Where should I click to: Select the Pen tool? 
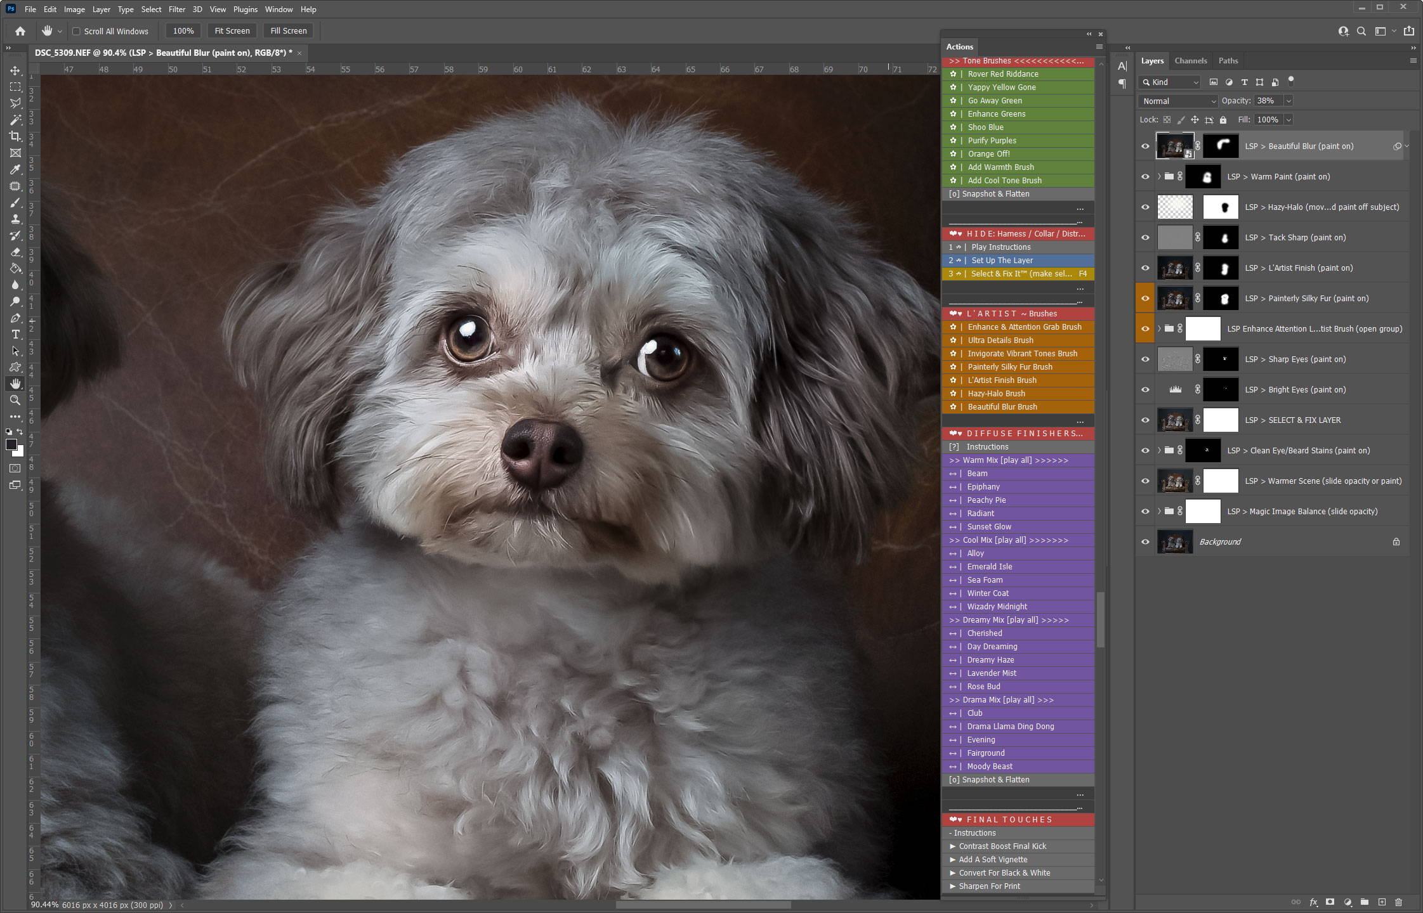[x=15, y=318]
